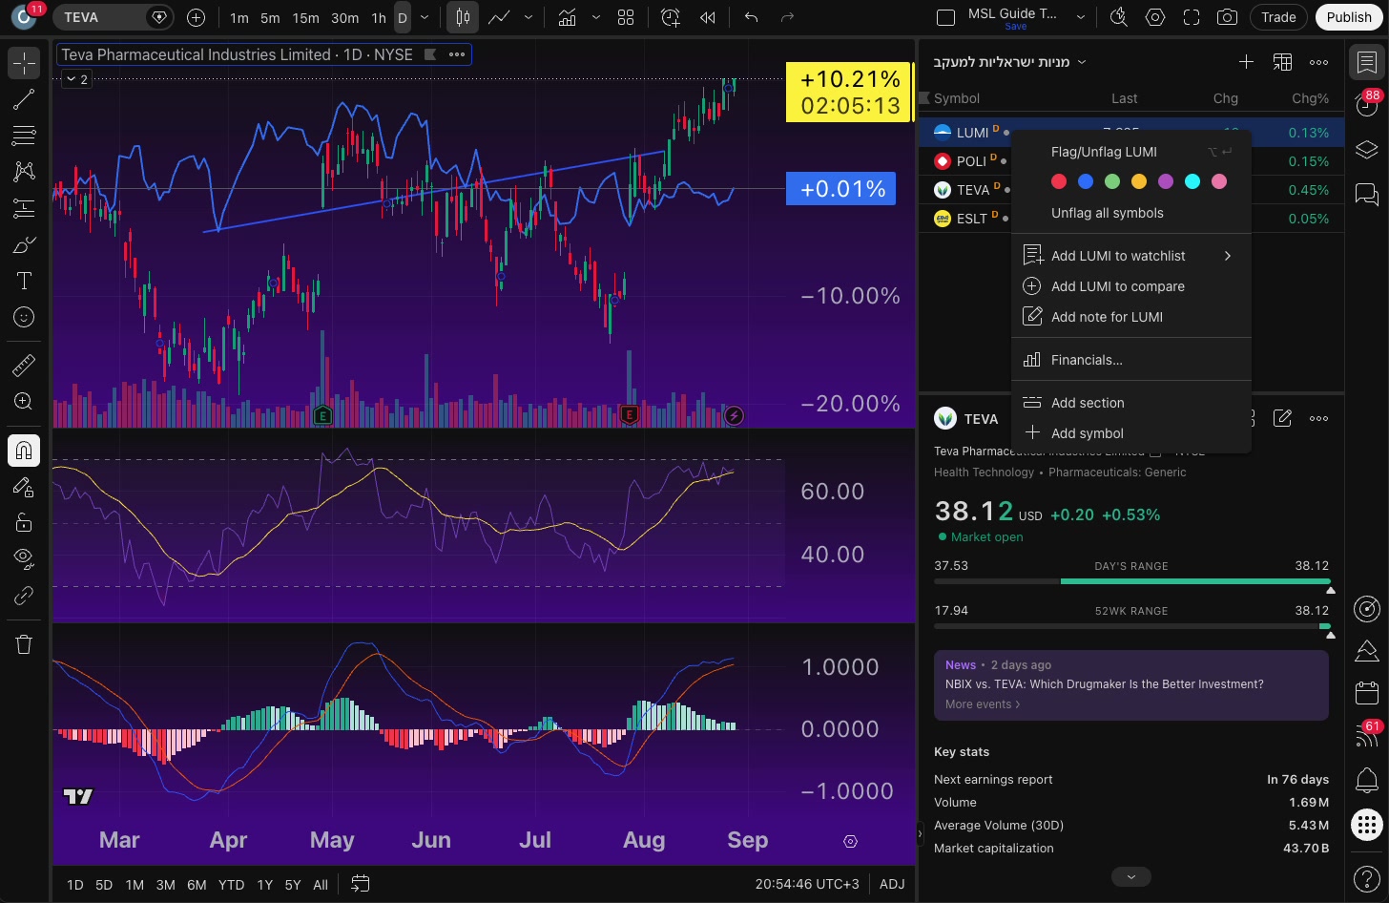Open the price scale settings gear
Viewport: 1389px width, 903px height.
coord(850,841)
